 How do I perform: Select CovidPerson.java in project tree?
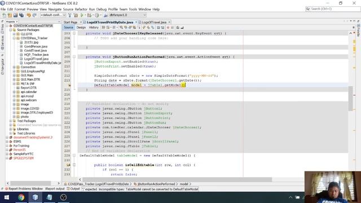[x=36, y=46]
